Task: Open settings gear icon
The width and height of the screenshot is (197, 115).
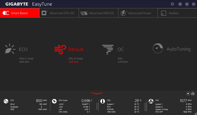Action: click(172, 4)
